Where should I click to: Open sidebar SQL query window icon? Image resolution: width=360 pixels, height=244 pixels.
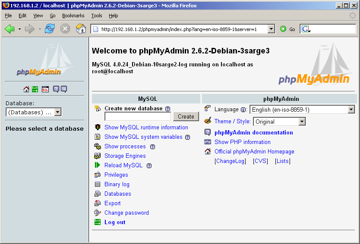(x=45, y=89)
